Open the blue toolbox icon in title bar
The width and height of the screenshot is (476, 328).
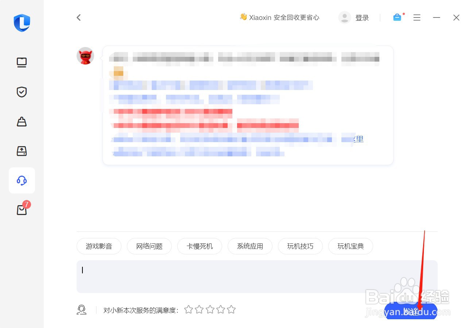coord(397,17)
